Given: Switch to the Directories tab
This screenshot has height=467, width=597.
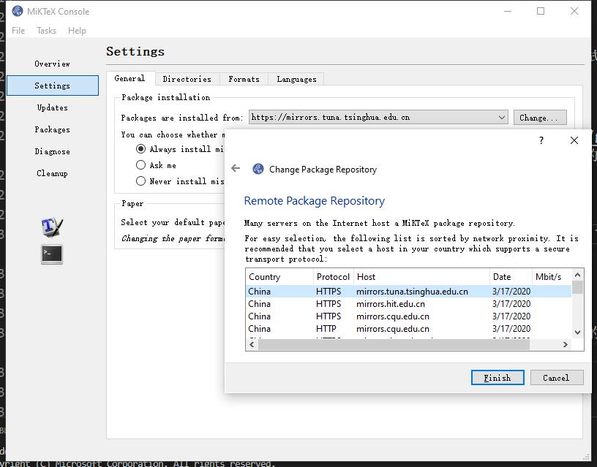Looking at the screenshot, I should point(187,79).
